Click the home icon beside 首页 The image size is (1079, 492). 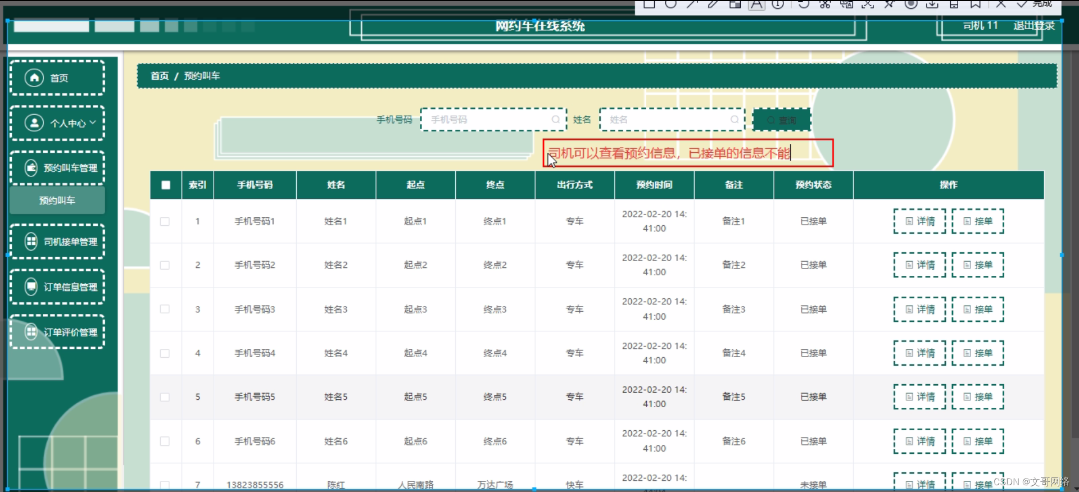point(34,78)
